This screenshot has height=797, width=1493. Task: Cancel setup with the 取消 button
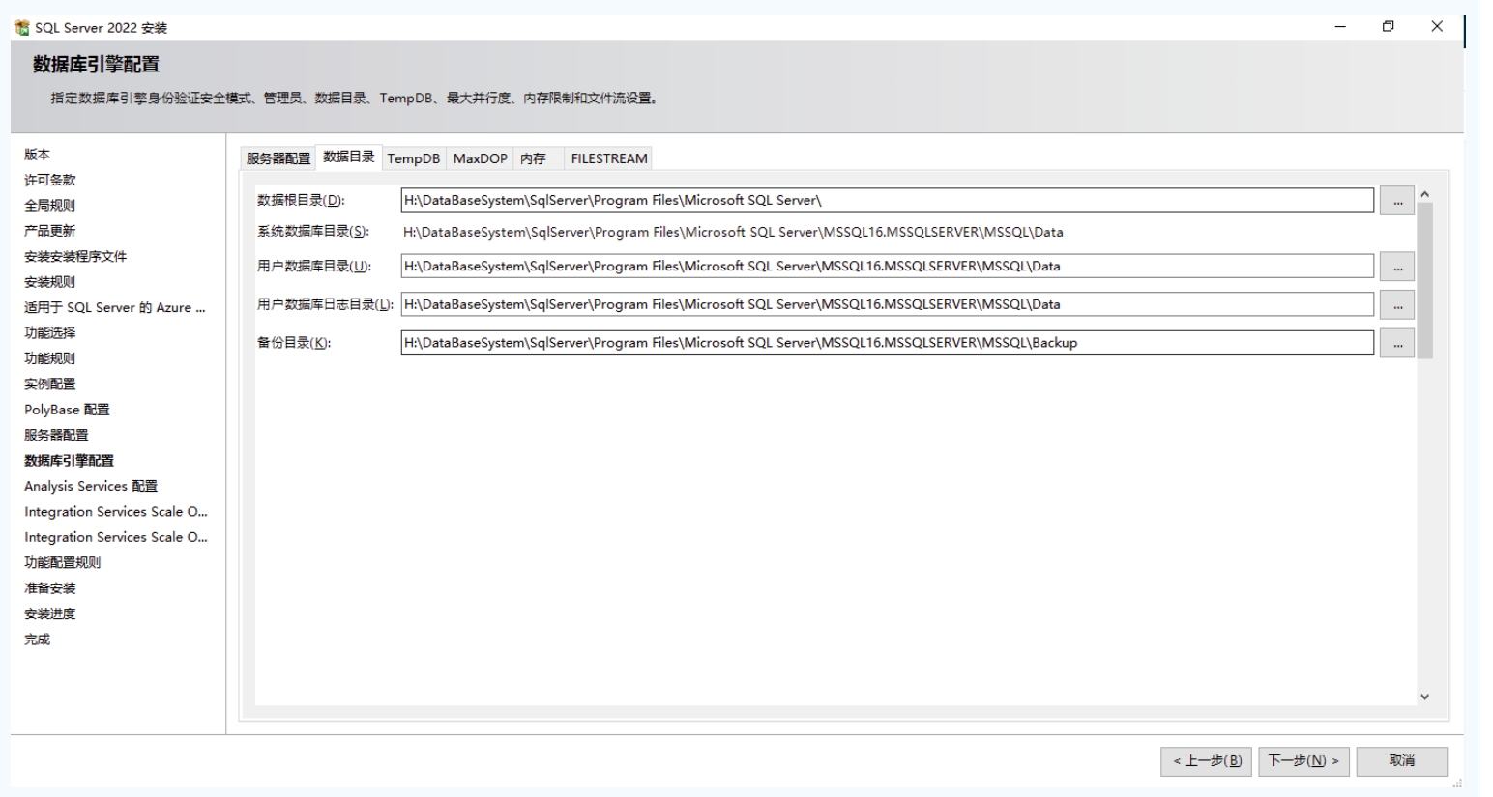[x=1401, y=761]
